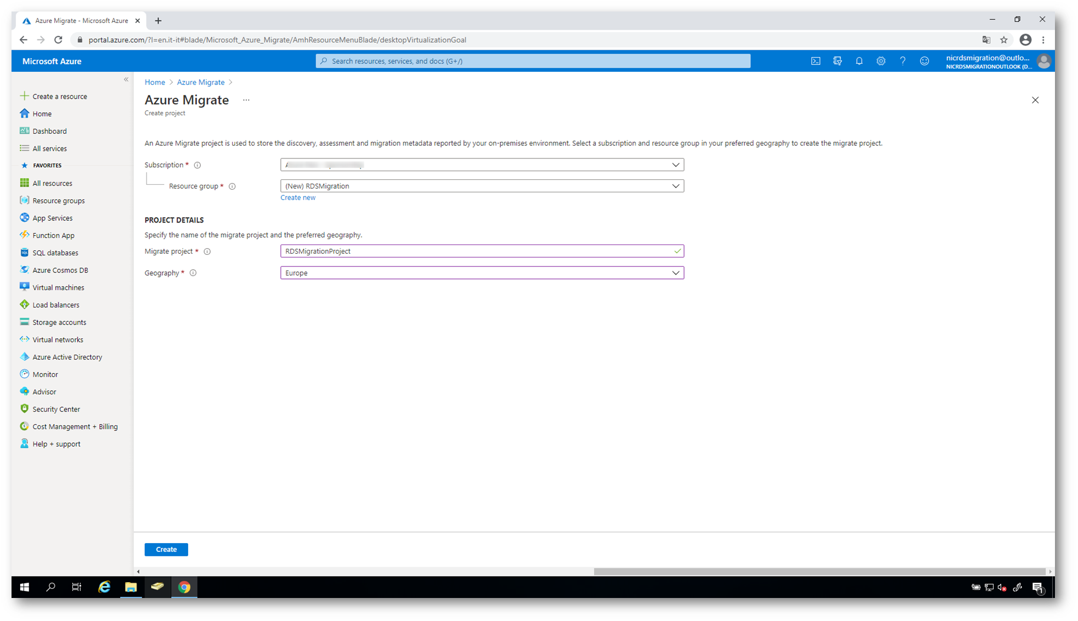This screenshot has height=621, width=1078.
Task: Close the Create project blade
Action: pos(1035,100)
